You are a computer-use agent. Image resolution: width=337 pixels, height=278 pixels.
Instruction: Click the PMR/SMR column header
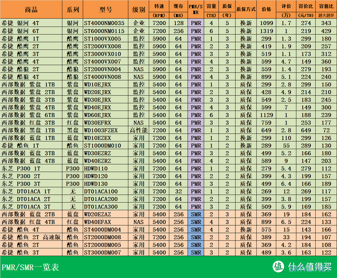(196, 10)
